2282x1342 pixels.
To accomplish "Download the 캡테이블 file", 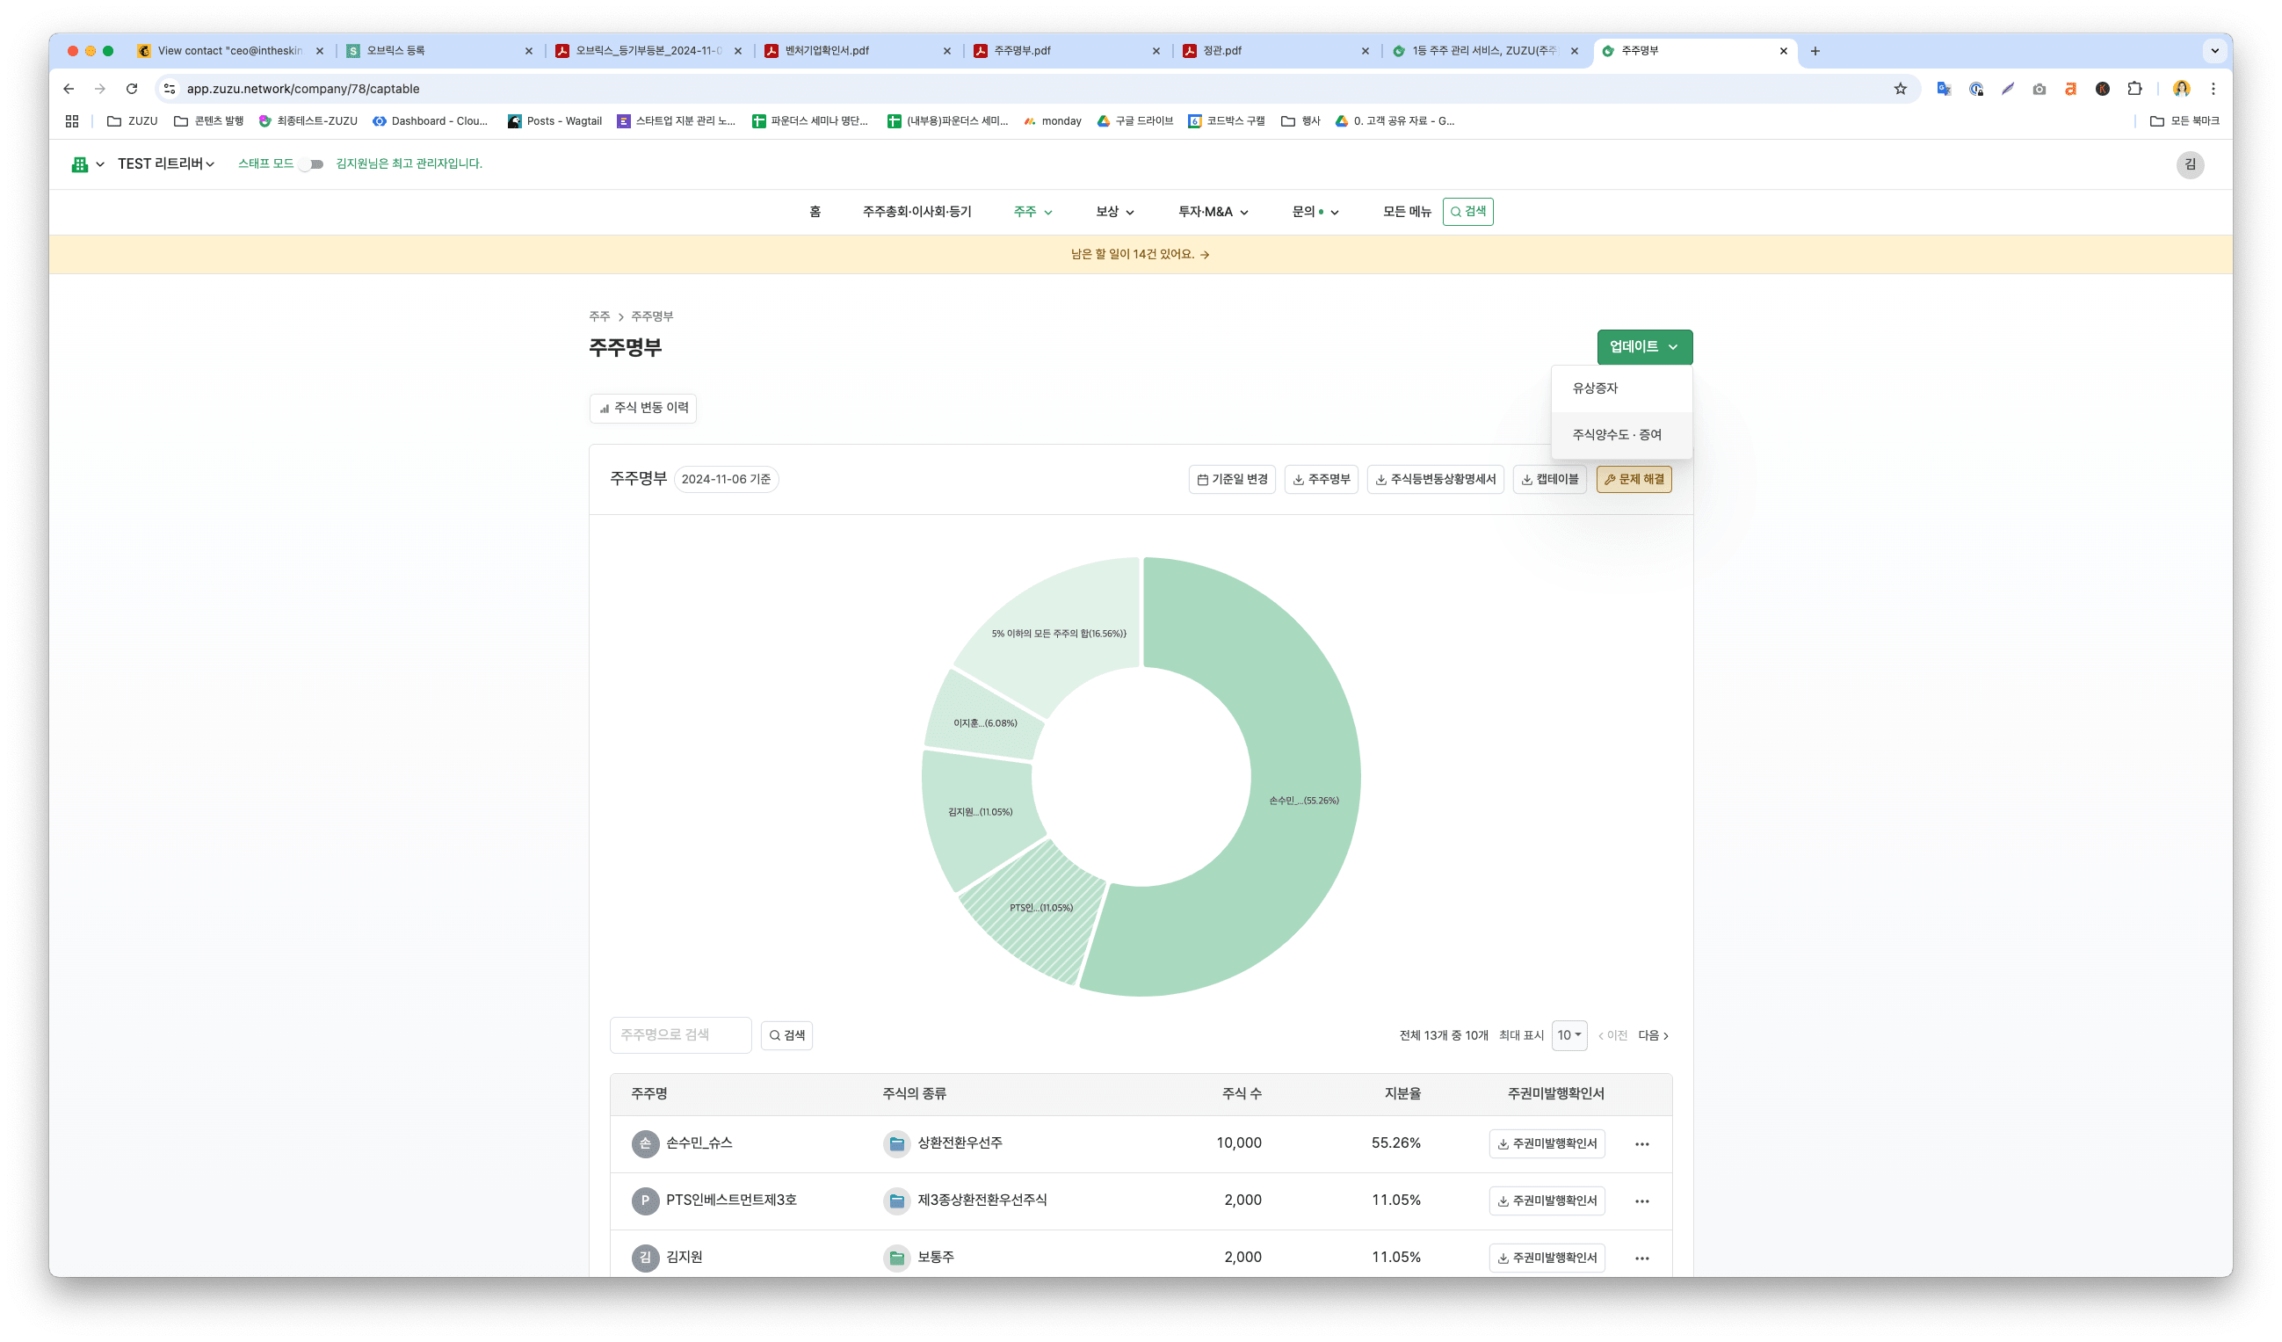I will (1548, 479).
